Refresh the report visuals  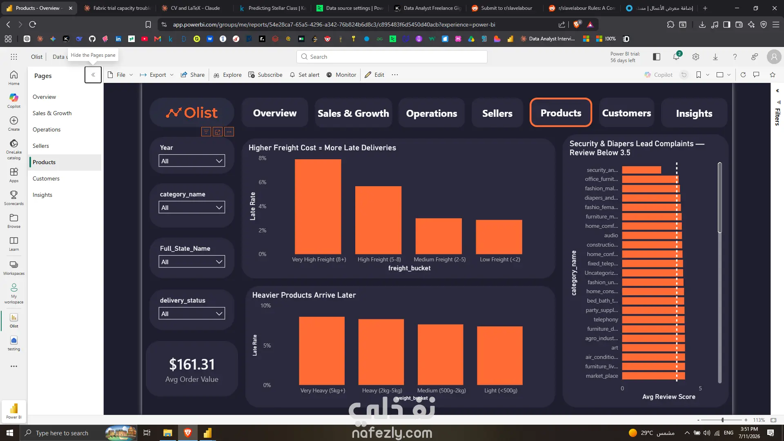coord(743,75)
